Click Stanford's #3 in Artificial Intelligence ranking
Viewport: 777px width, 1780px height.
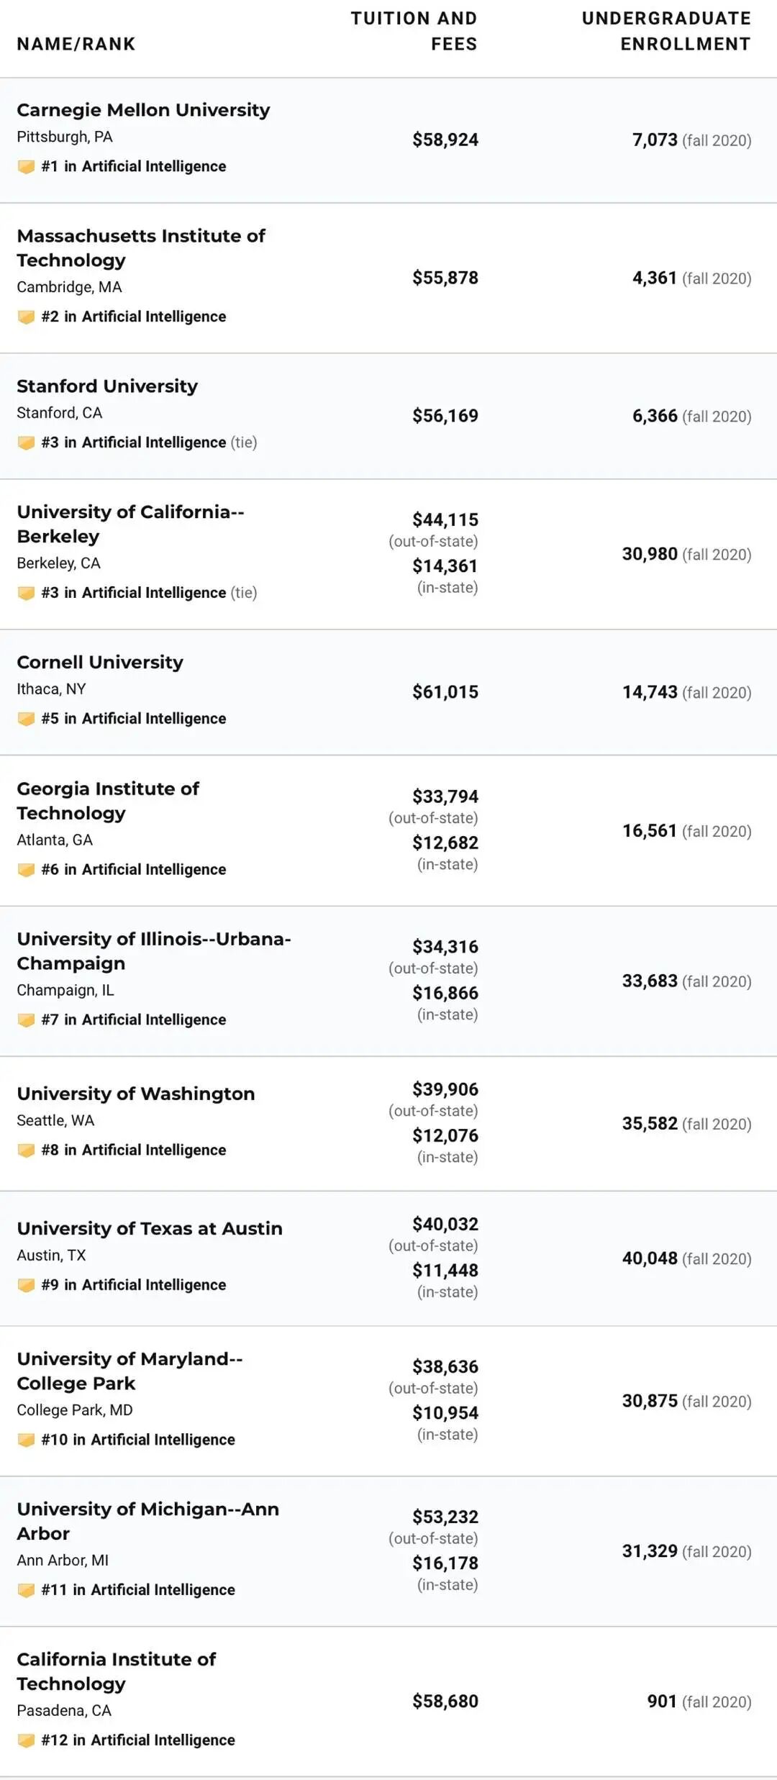[134, 442]
